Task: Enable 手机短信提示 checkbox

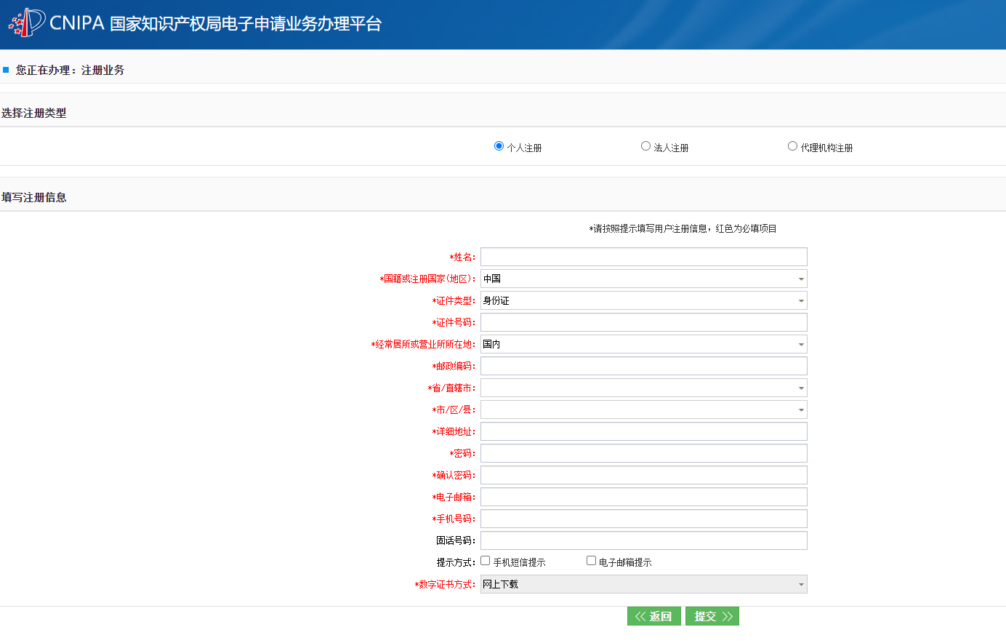Action: coord(486,561)
